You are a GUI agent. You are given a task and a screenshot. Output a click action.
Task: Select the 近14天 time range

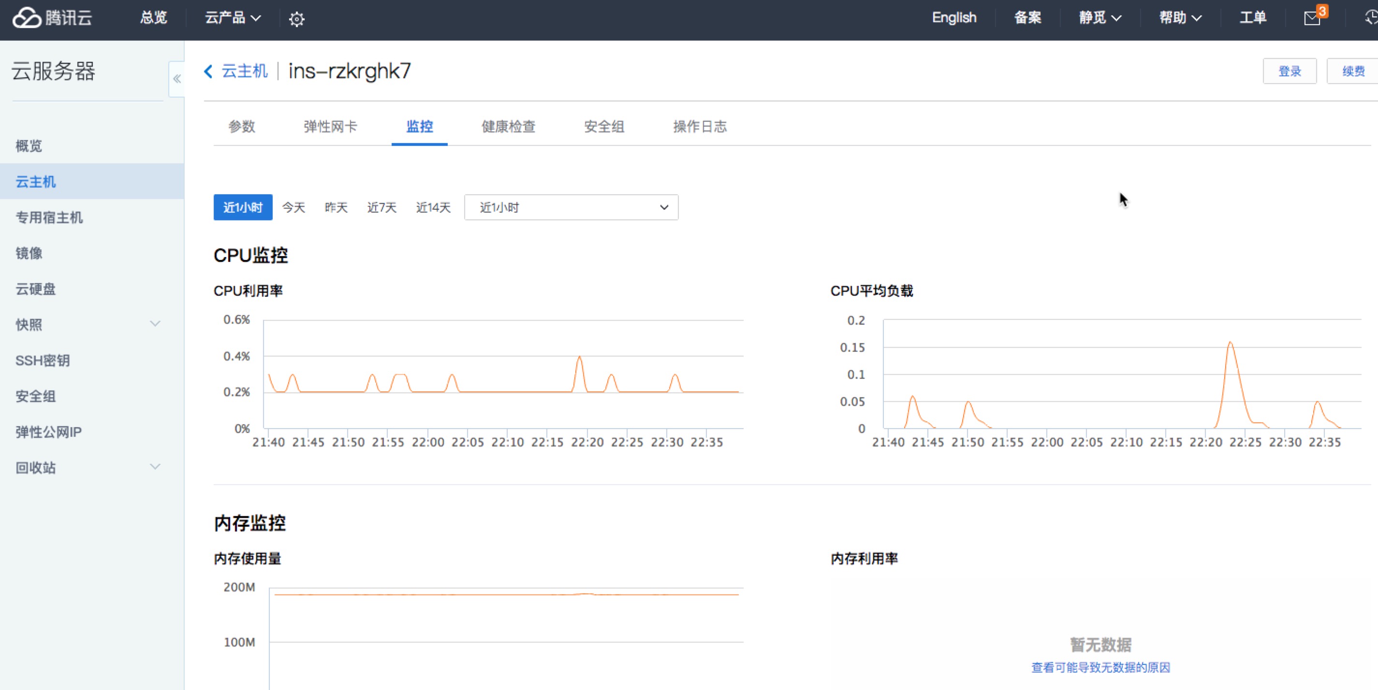coord(433,207)
